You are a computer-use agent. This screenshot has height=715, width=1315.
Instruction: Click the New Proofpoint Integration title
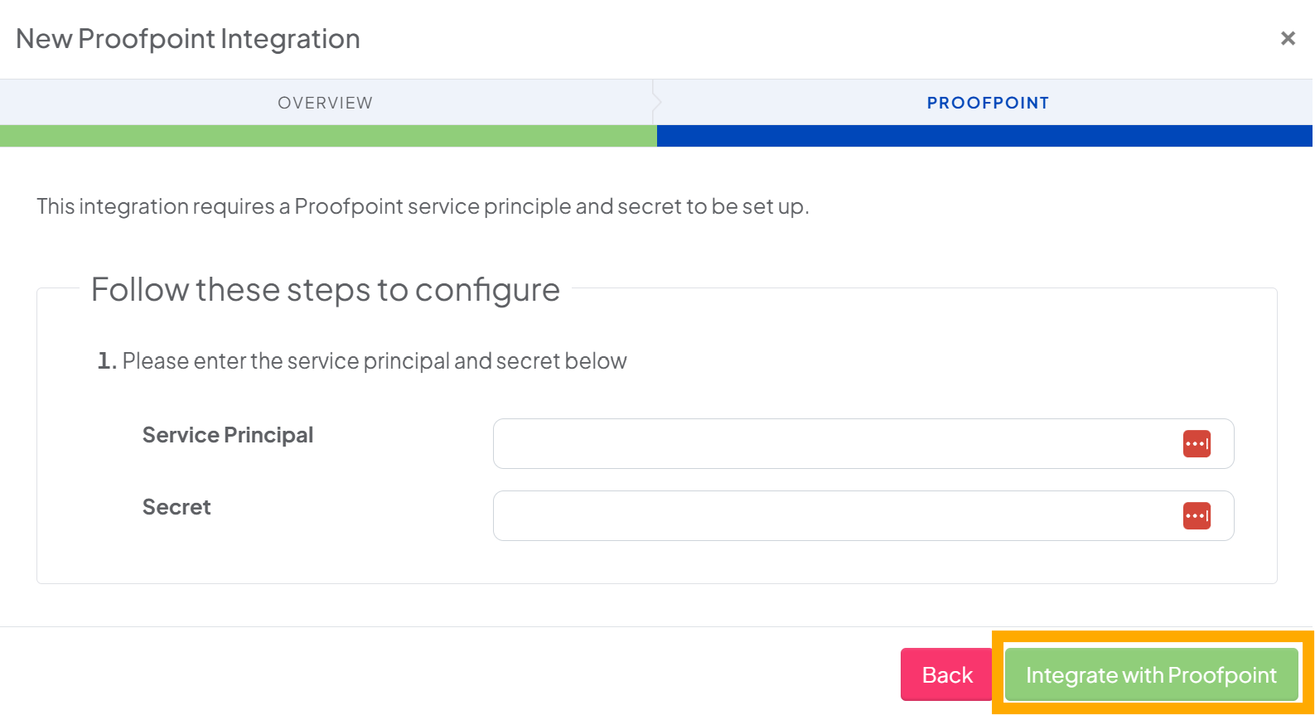186,38
